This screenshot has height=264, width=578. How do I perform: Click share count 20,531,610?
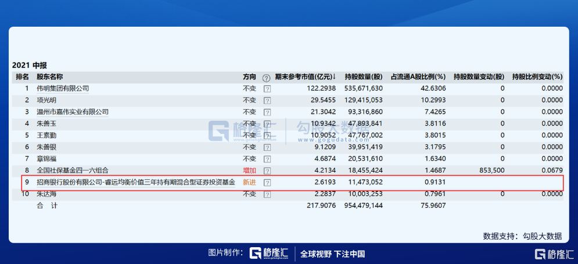(365, 159)
